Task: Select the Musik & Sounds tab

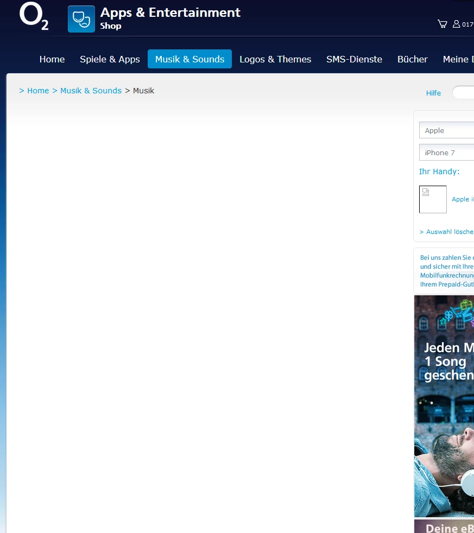Action: coord(189,59)
